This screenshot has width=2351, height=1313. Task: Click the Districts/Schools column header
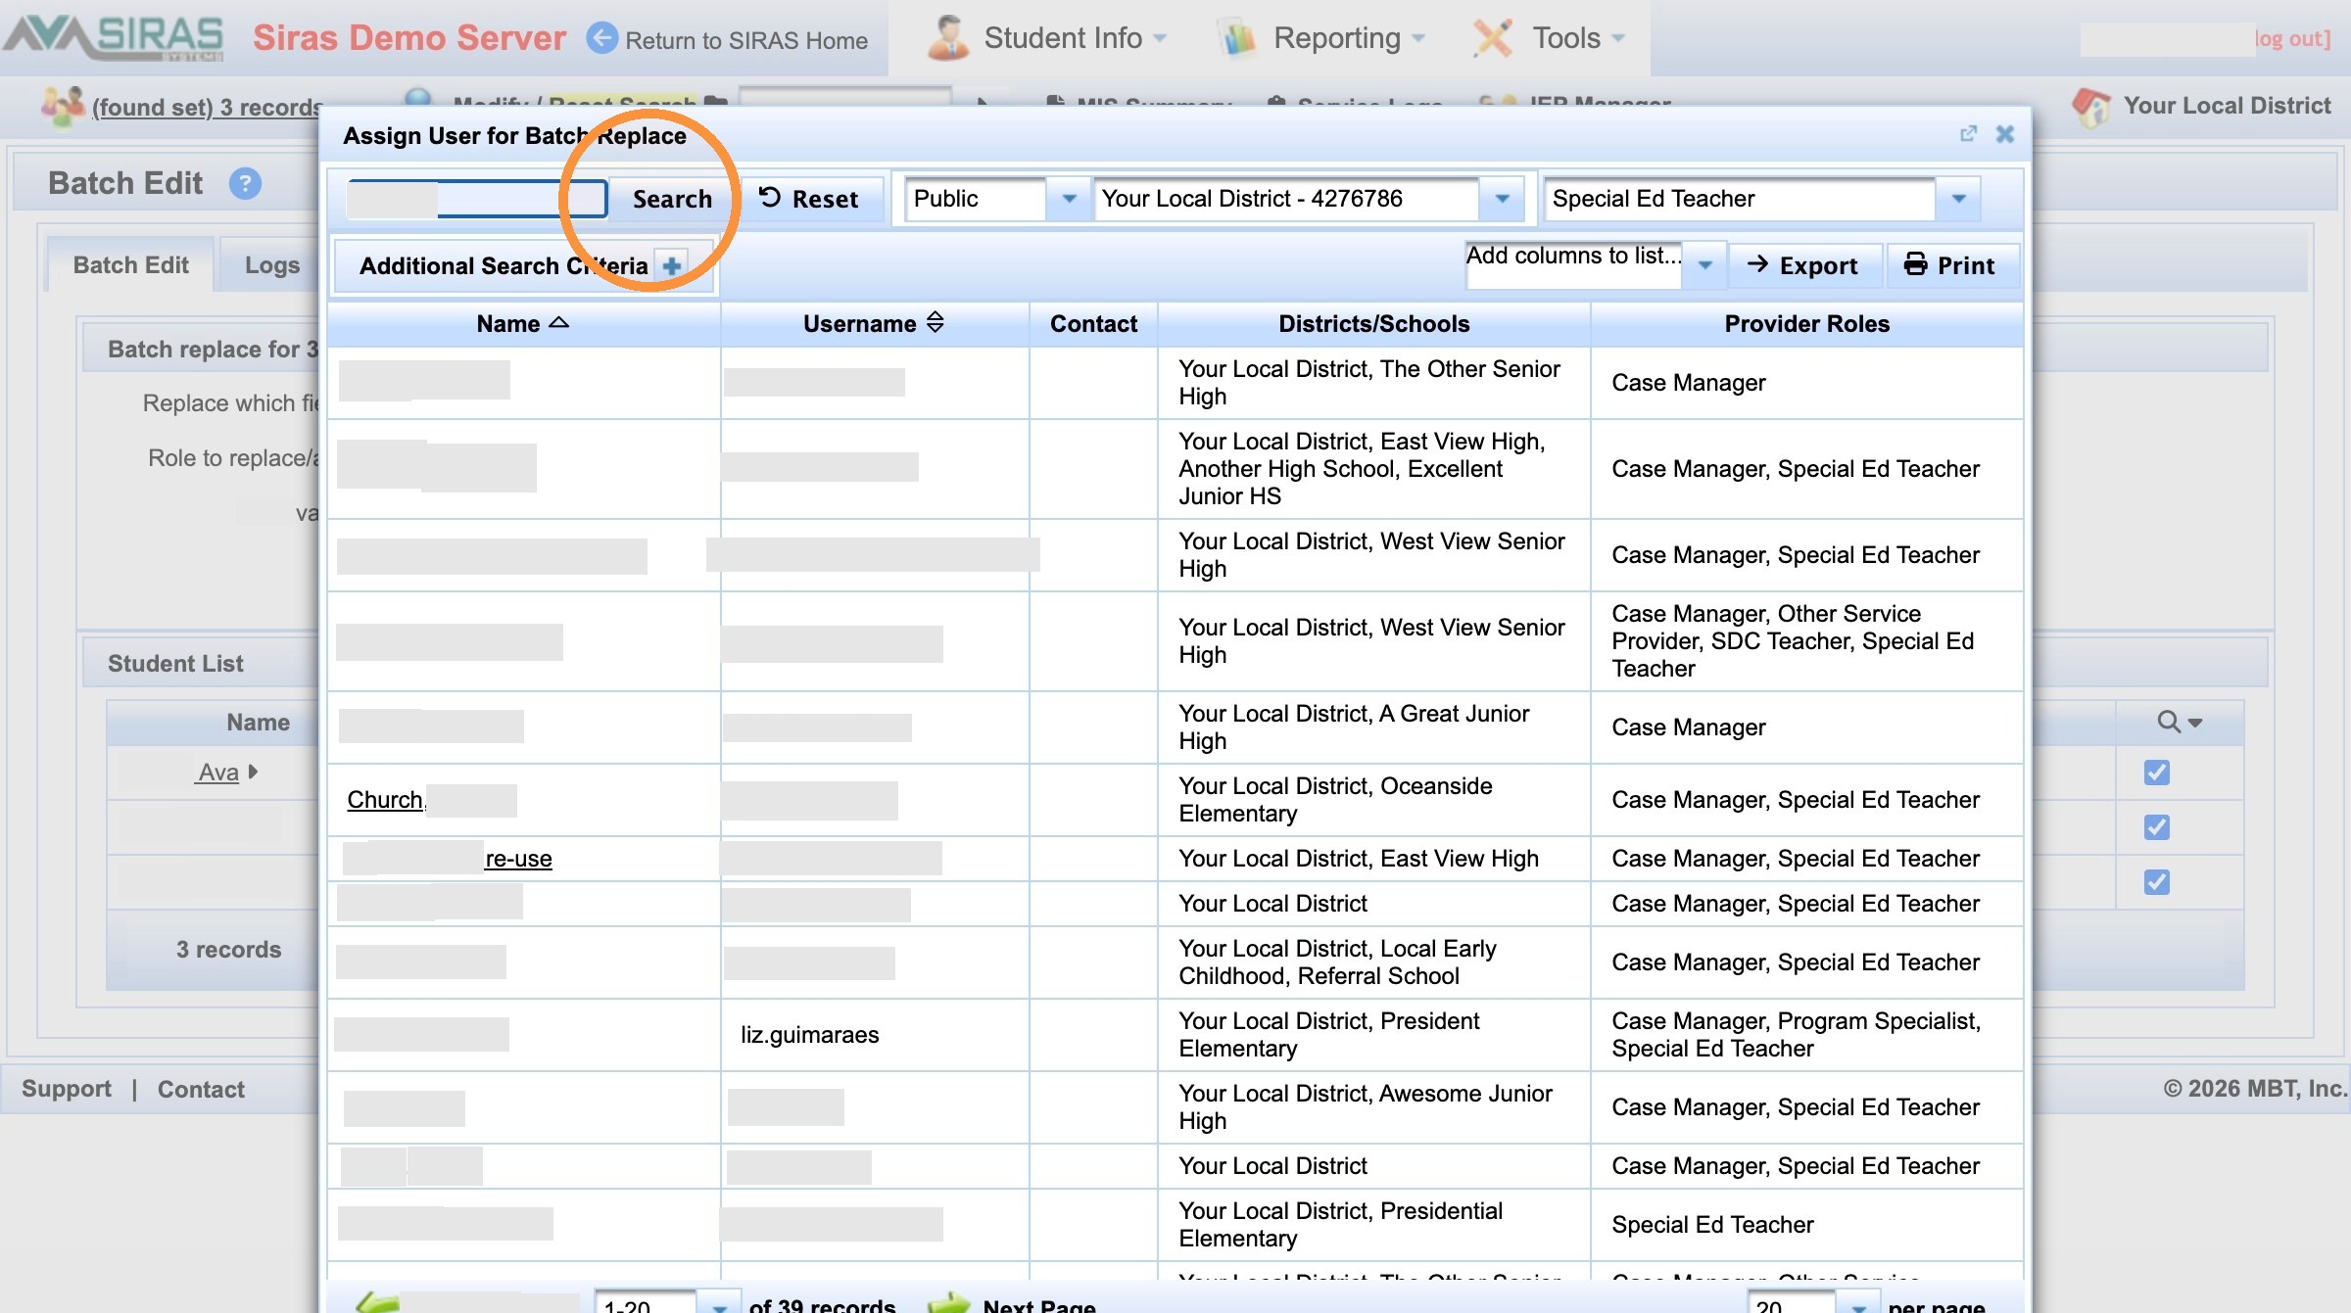pos(1373,324)
